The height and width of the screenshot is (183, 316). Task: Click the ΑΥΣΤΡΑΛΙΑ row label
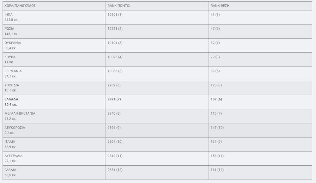point(14,156)
